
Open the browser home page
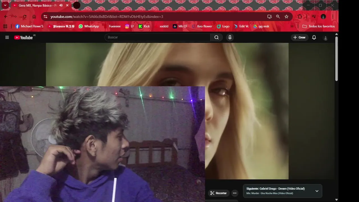click(34, 17)
